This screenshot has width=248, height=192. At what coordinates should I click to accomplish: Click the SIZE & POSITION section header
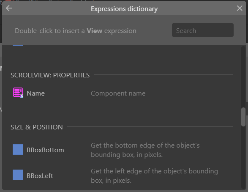coord(36,127)
